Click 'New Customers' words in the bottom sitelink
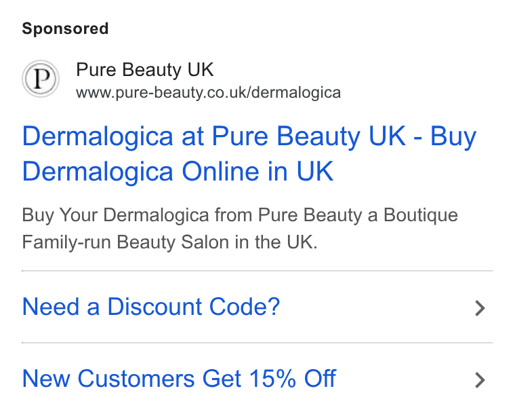Viewport: 515px width, 414px height. (108, 379)
